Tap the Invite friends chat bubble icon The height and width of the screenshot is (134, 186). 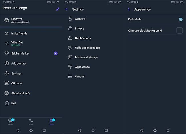pyautogui.click(x=7, y=34)
